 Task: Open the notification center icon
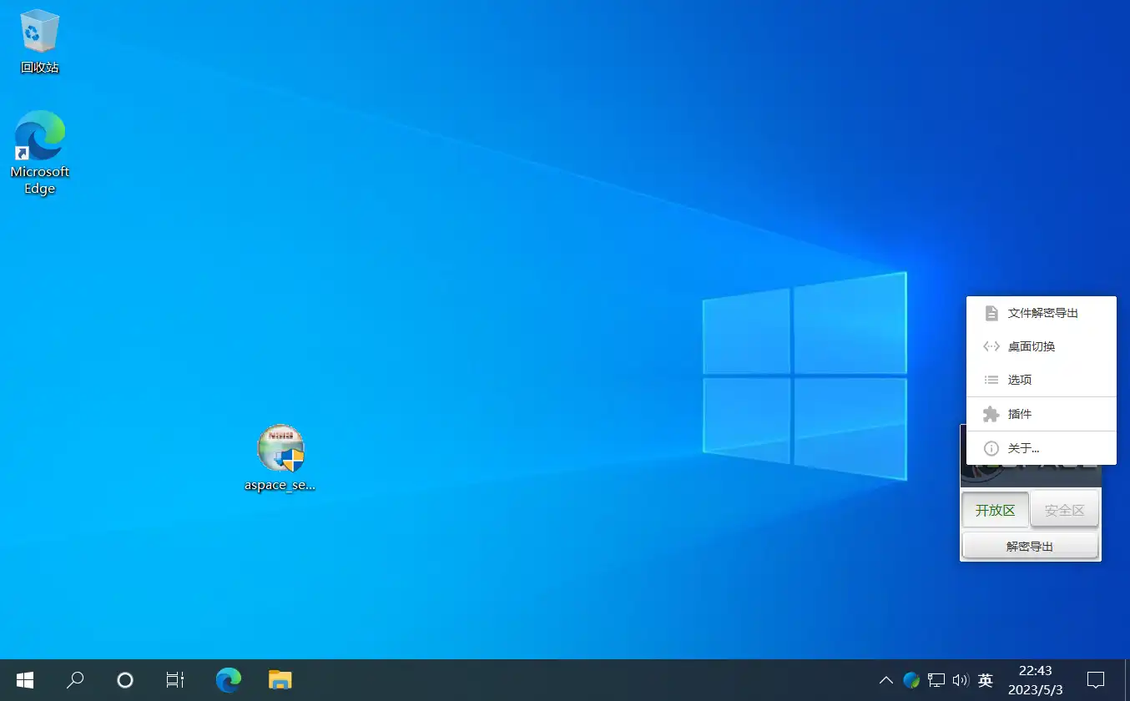(x=1096, y=680)
